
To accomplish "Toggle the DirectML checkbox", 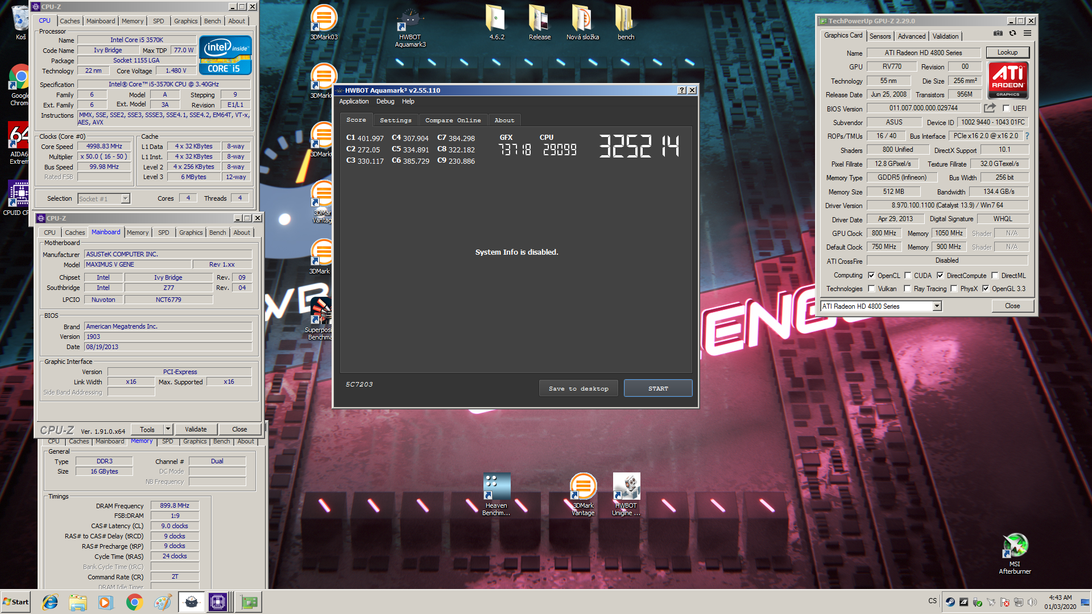I will pyautogui.click(x=995, y=275).
